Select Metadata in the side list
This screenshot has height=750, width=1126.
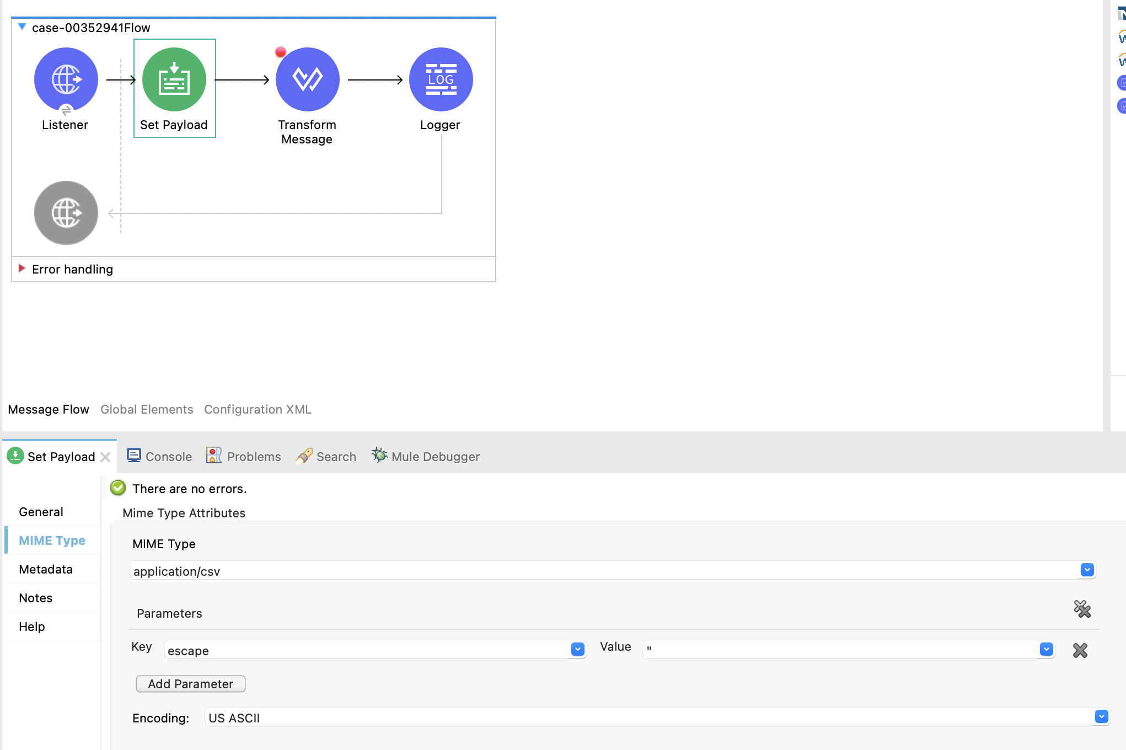(x=46, y=569)
